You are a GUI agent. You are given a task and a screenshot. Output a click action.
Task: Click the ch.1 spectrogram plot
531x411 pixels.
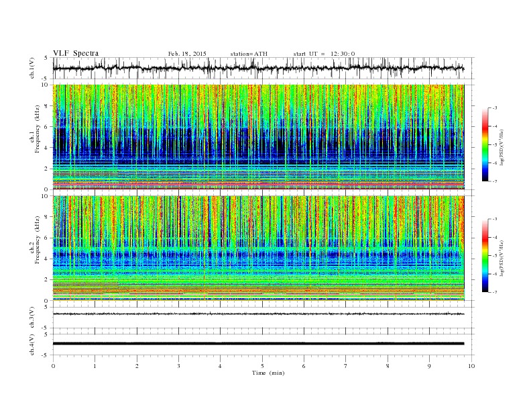tap(258, 137)
